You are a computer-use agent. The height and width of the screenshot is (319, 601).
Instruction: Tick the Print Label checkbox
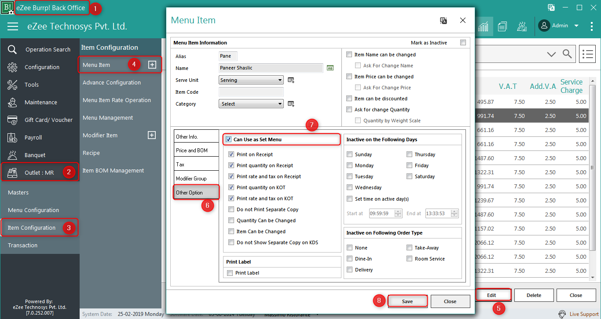click(230, 273)
